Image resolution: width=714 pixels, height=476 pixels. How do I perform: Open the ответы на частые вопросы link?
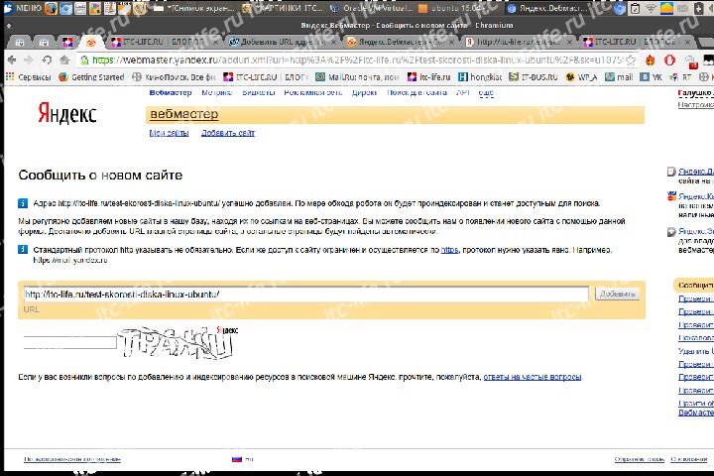[533, 377]
